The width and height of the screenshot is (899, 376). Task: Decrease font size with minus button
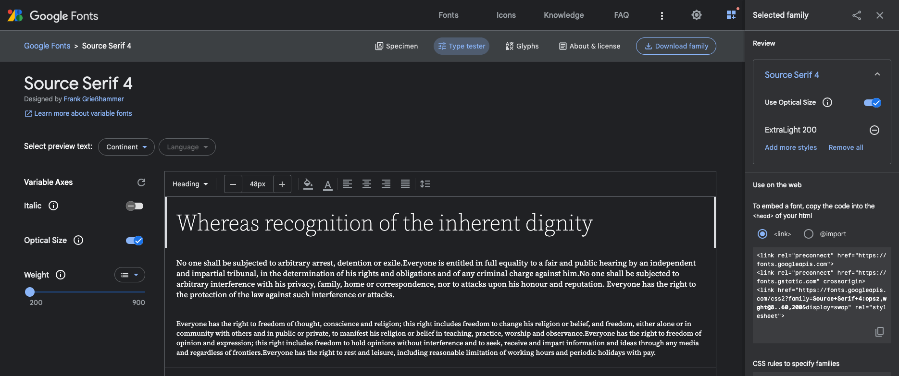coord(233,184)
